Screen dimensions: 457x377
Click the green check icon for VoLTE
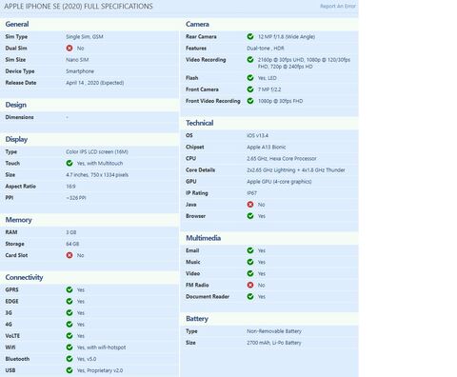(70, 336)
